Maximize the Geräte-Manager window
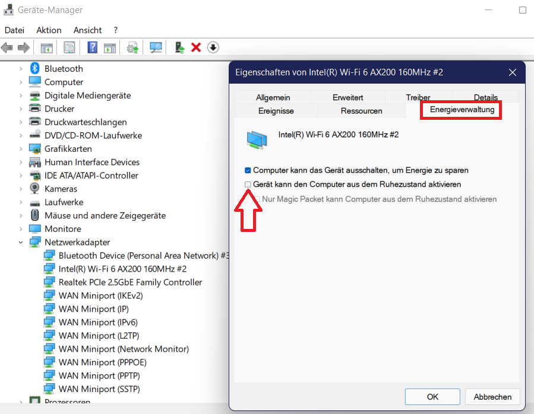 point(523,10)
